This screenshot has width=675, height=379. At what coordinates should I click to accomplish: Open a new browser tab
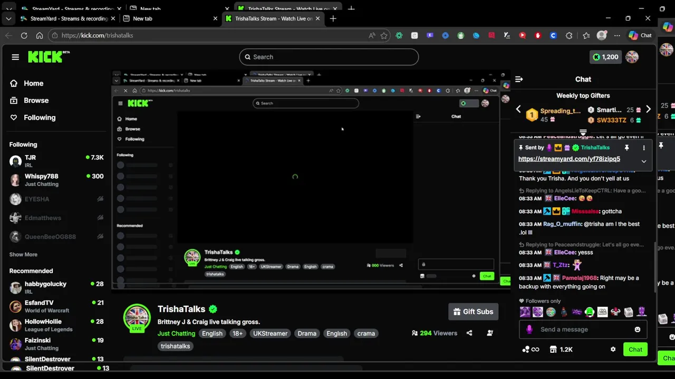point(333,18)
